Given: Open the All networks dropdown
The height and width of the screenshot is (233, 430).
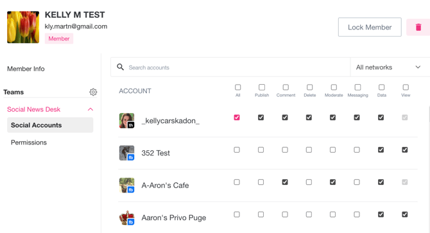Looking at the screenshot, I should (388, 67).
